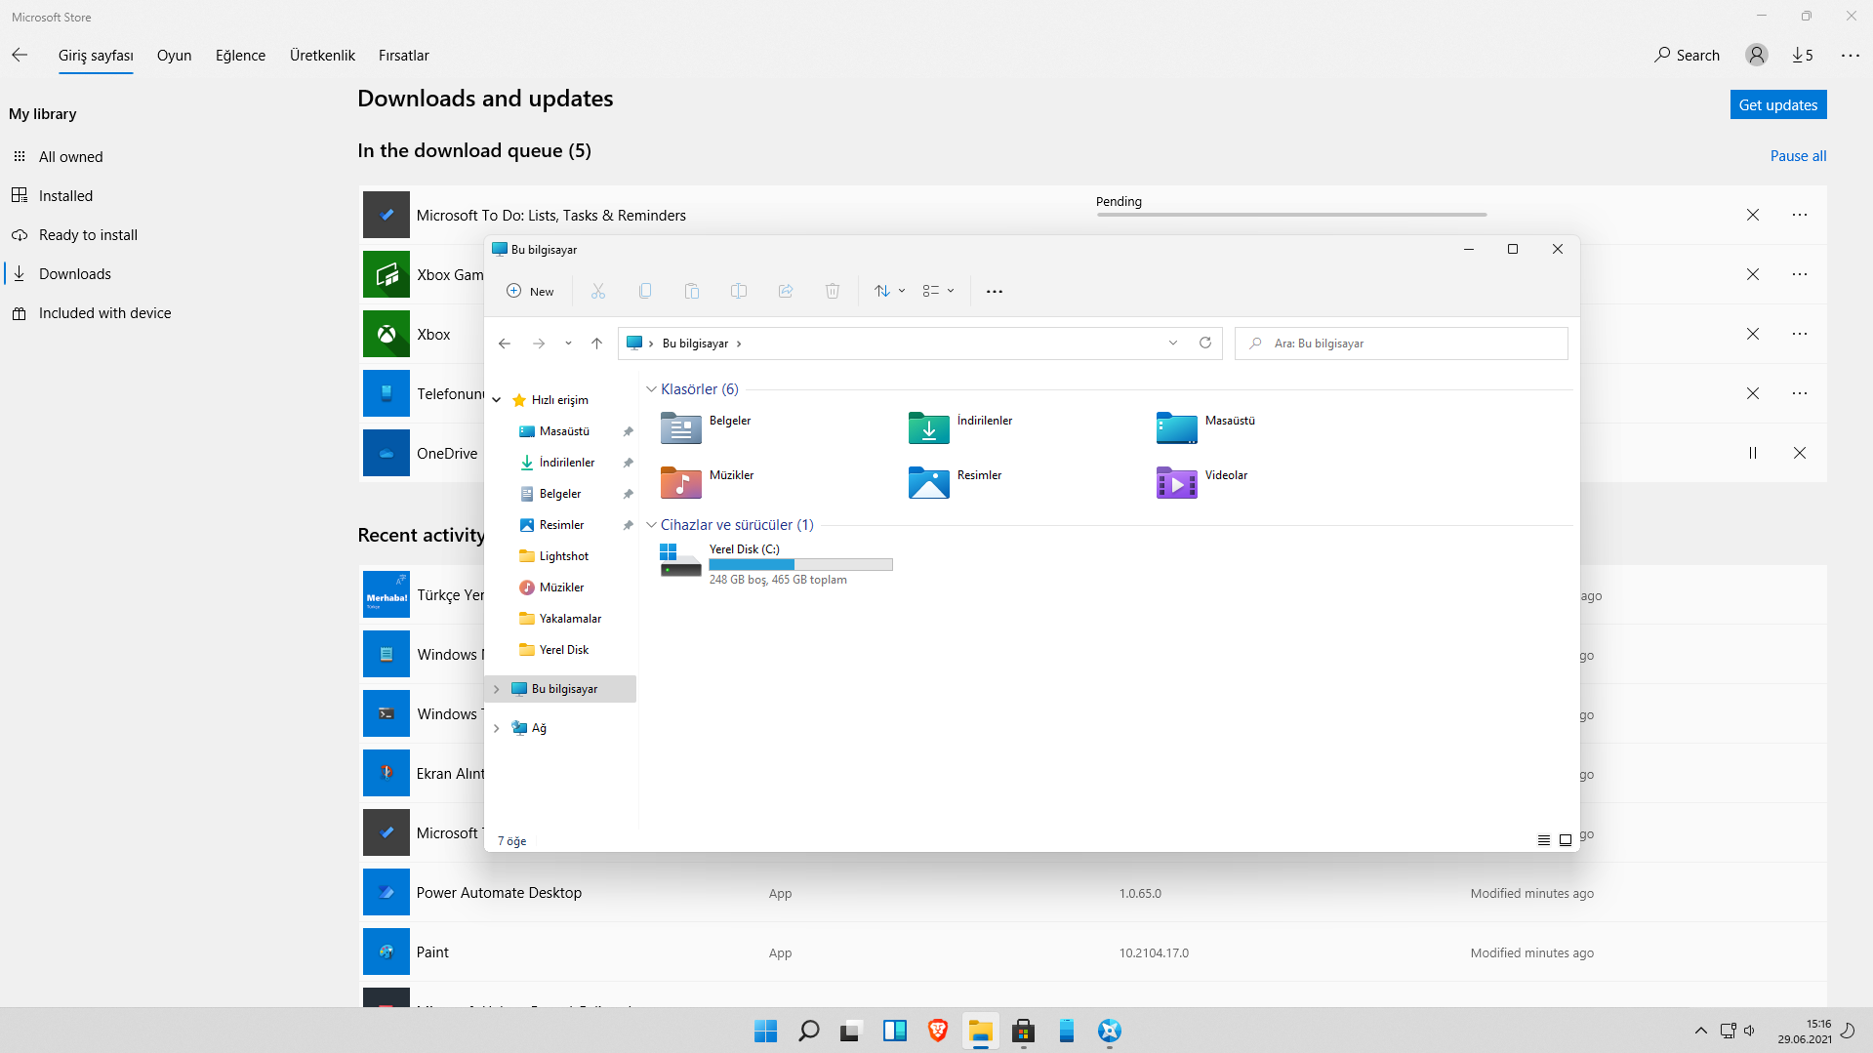Click the New button in File Explorer
Image resolution: width=1873 pixels, height=1053 pixels.
[x=530, y=291]
